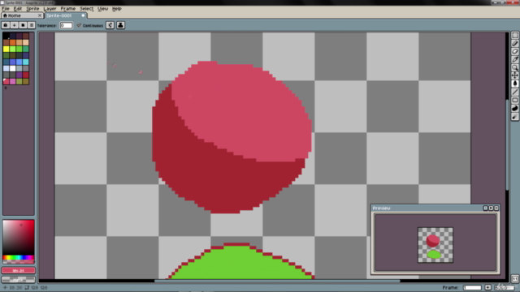Image resolution: width=520 pixels, height=292 pixels.
Task: Select the Eyedropper tool
Action: pos(514,59)
